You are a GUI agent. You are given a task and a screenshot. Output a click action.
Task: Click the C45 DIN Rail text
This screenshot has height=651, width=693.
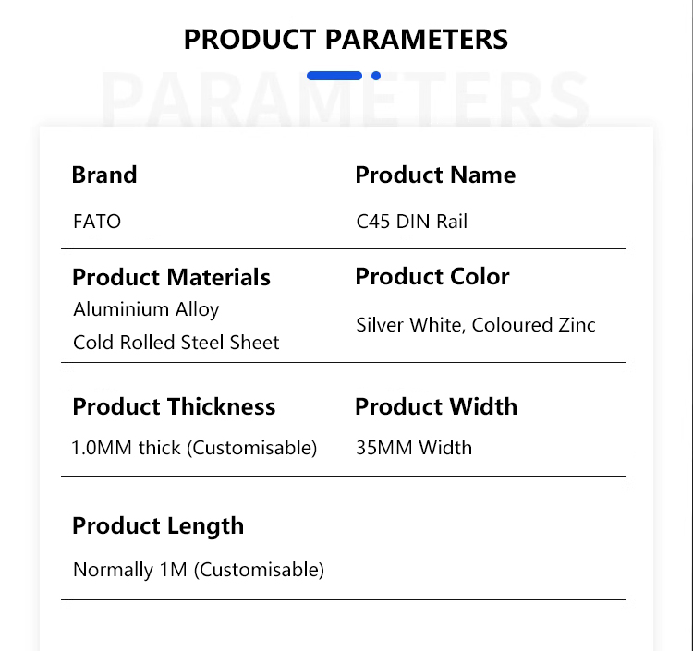[412, 222]
